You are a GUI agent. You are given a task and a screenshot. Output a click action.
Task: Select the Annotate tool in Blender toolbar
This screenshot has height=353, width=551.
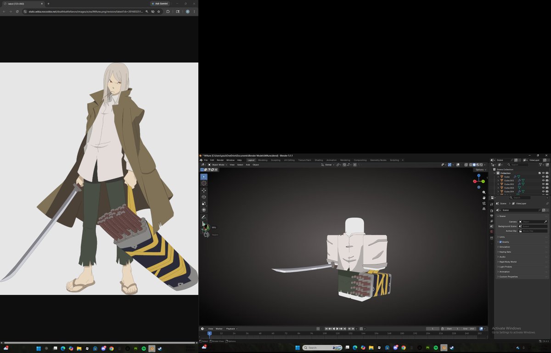click(x=204, y=217)
